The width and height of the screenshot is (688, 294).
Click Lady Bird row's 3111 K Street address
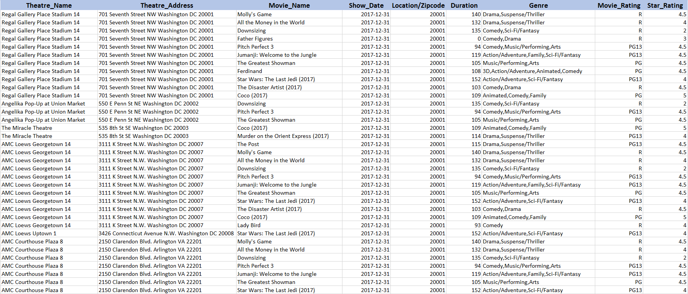167,225
